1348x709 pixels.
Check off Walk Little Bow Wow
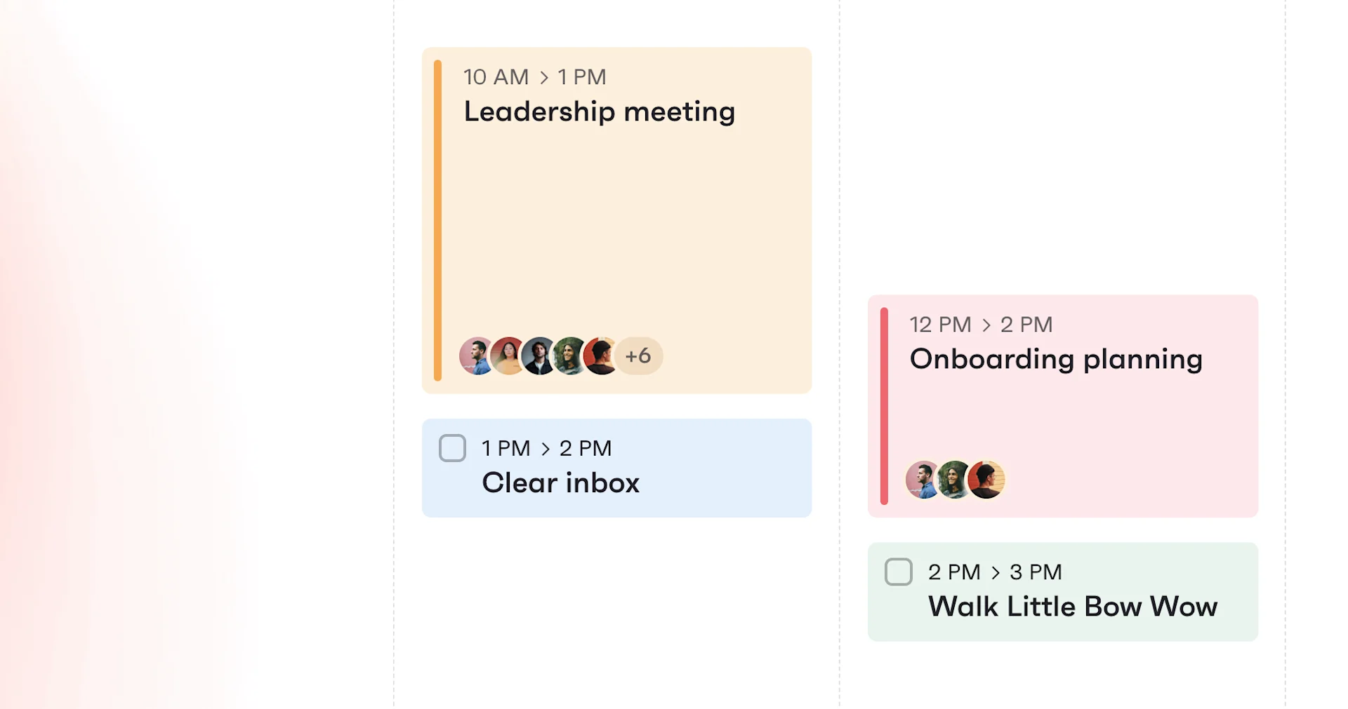(899, 572)
